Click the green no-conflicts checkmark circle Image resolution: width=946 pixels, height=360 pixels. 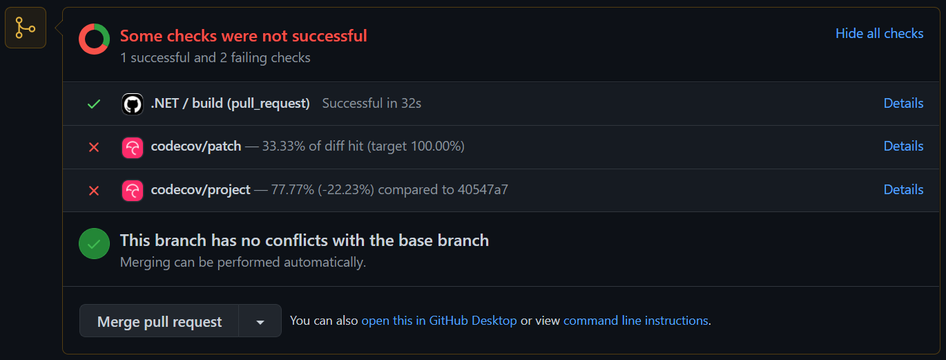coord(94,243)
